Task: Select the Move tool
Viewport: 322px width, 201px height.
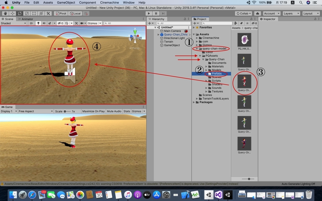Action: tap(12, 13)
